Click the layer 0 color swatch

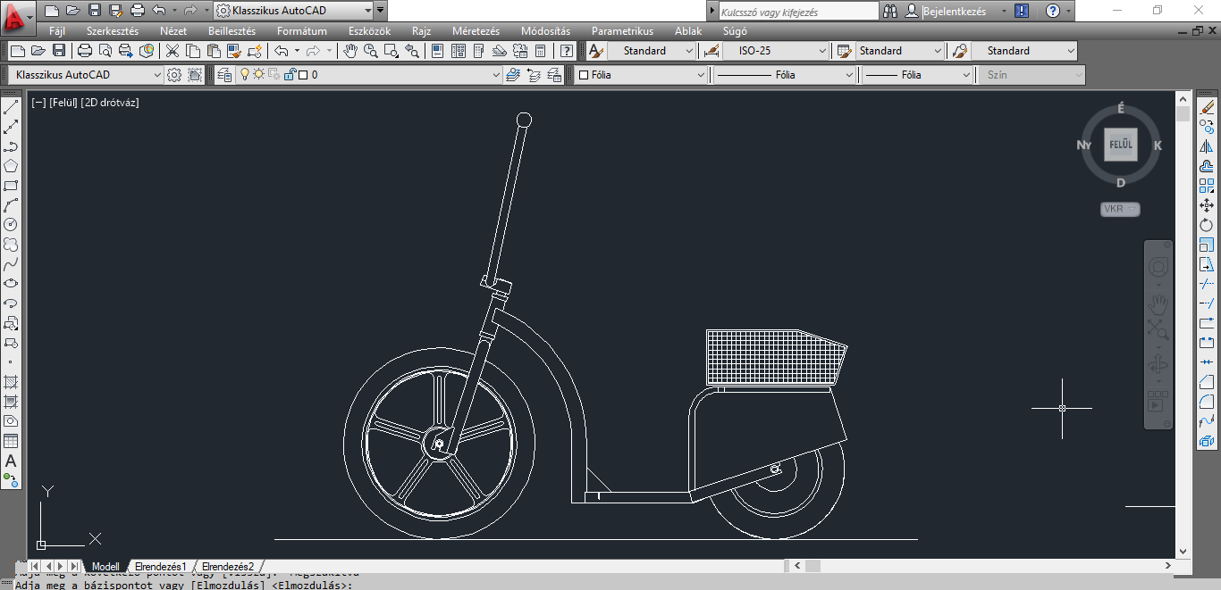click(304, 75)
